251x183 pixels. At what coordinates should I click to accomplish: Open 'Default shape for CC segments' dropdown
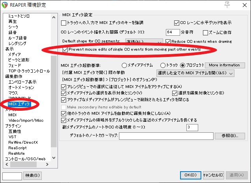pyautogui.click(x=144, y=41)
